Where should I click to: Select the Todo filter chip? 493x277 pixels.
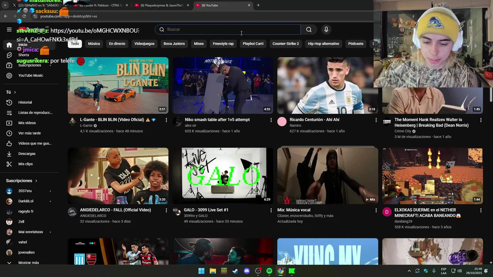75,44
